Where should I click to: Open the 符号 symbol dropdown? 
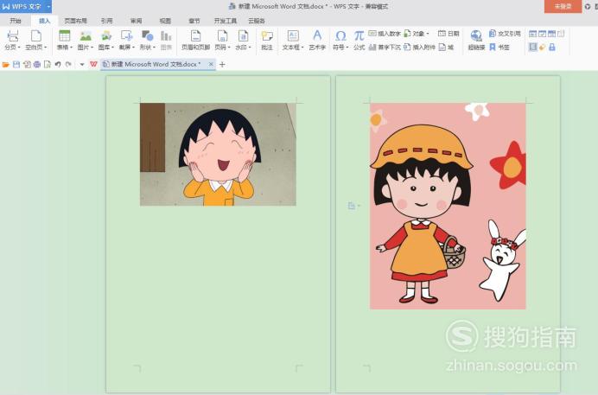pos(347,48)
